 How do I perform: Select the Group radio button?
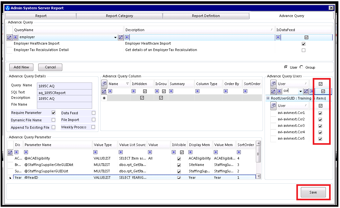(301, 67)
